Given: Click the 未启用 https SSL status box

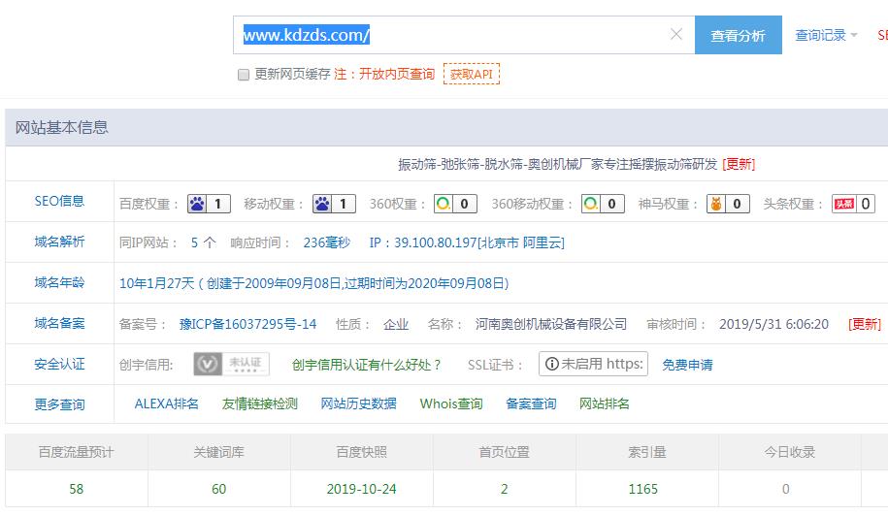Looking at the screenshot, I should (x=593, y=365).
